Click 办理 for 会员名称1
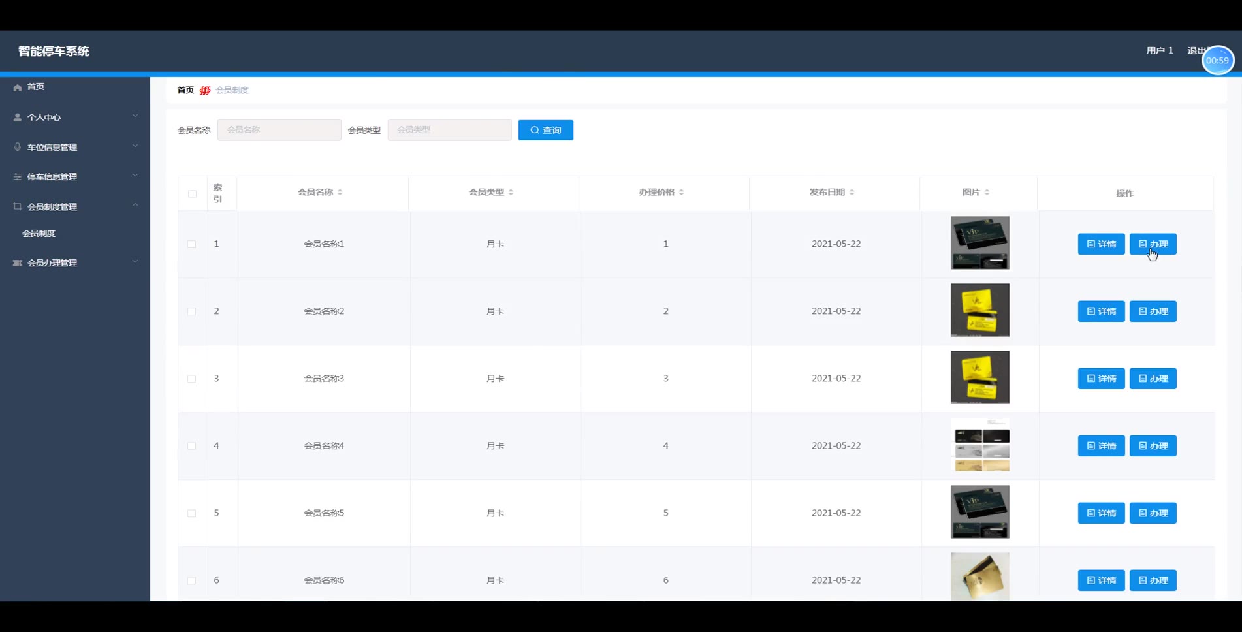The height and width of the screenshot is (632, 1242). pyautogui.click(x=1153, y=244)
